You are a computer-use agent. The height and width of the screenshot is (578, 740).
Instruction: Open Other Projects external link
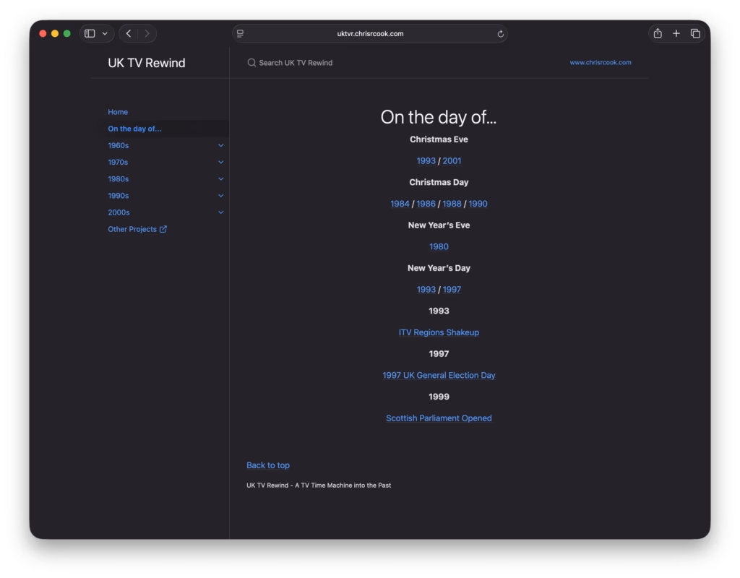point(137,229)
